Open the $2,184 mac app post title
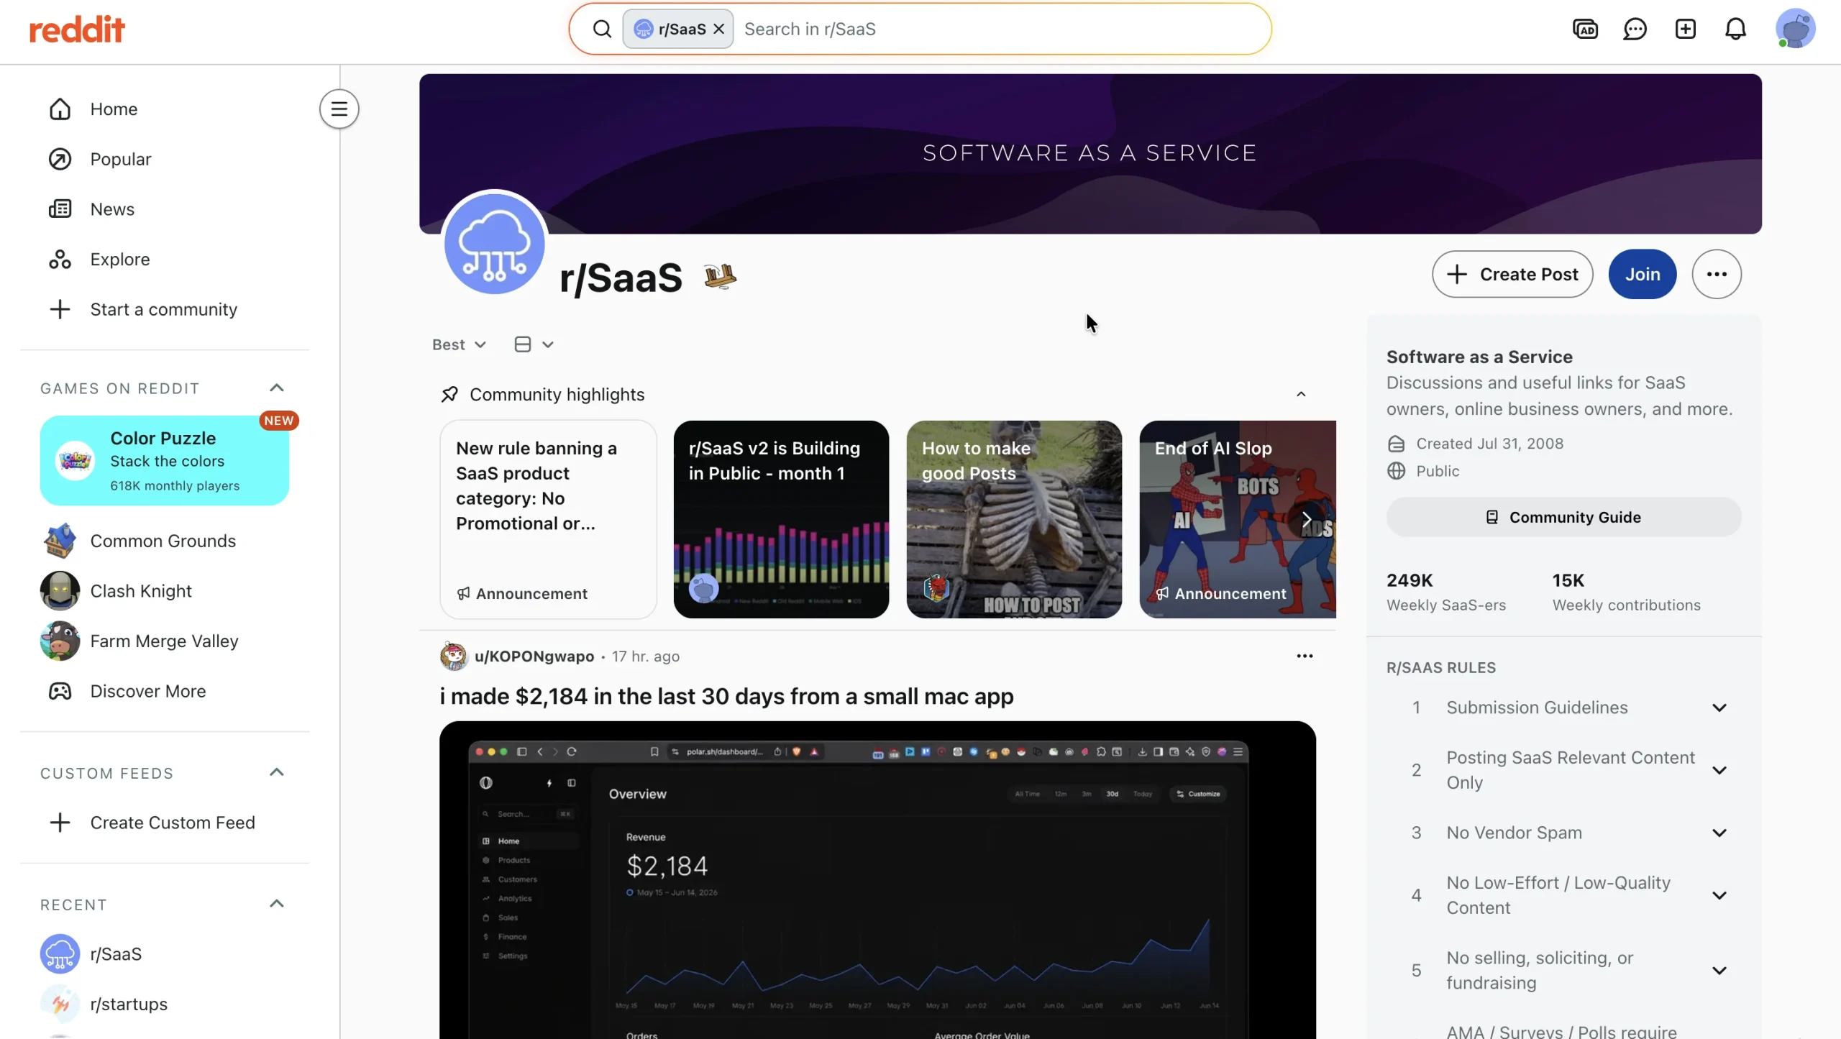The image size is (1841, 1039). 727,696
